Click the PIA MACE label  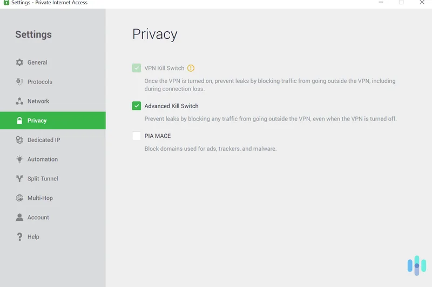click(158, 136)
